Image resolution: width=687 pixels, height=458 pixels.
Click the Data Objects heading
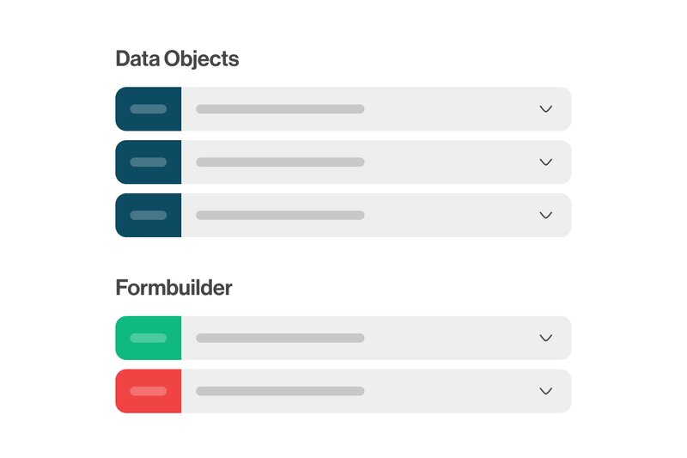tap(177, 59)
